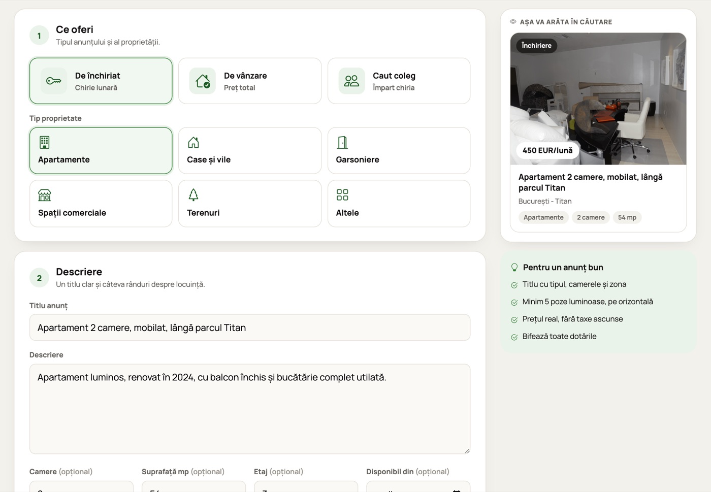Image resolution: width=711 pixels, height=492 pixels.
Task: Click the building icon on Apartamente
Action: 45,142
